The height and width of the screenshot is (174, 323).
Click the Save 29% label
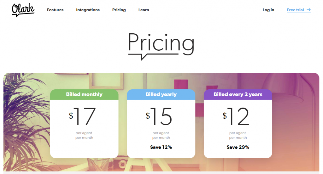pos(238,147)
